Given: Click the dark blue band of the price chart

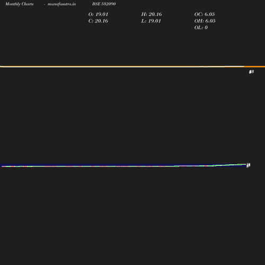Looking at the screenshot, I should tap(123, 165).
